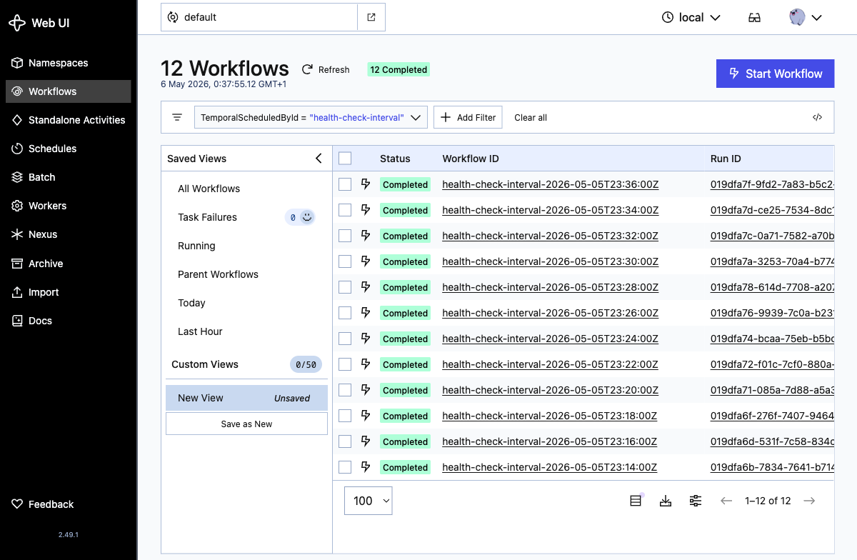Check the 23:28:00Z workflow row checkbox
Screen dimensions: 857x560
click(345, 287)
